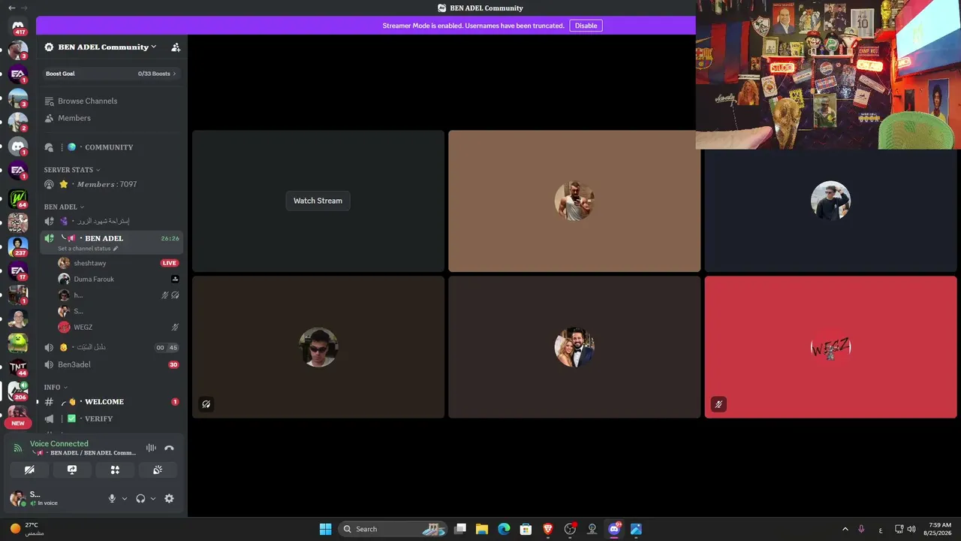Go back with the navigation arrow

11,8
